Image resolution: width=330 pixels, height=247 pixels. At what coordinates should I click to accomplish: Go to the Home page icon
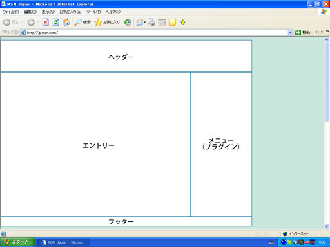pos(66,22)
